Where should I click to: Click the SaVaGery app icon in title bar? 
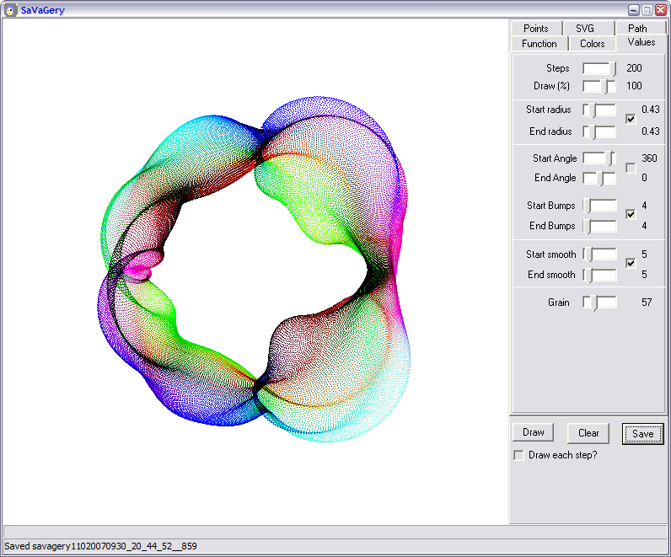[10, 10]
